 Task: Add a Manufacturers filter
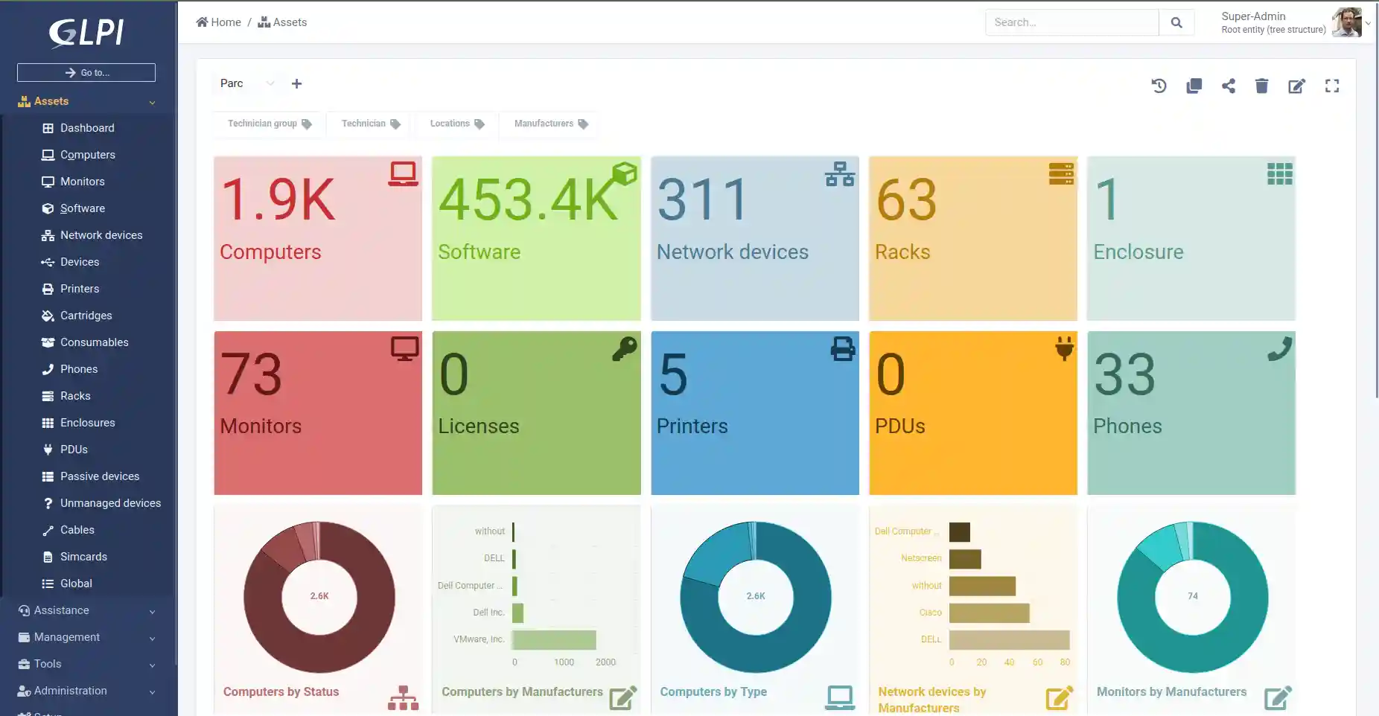(x=548, y=124)
